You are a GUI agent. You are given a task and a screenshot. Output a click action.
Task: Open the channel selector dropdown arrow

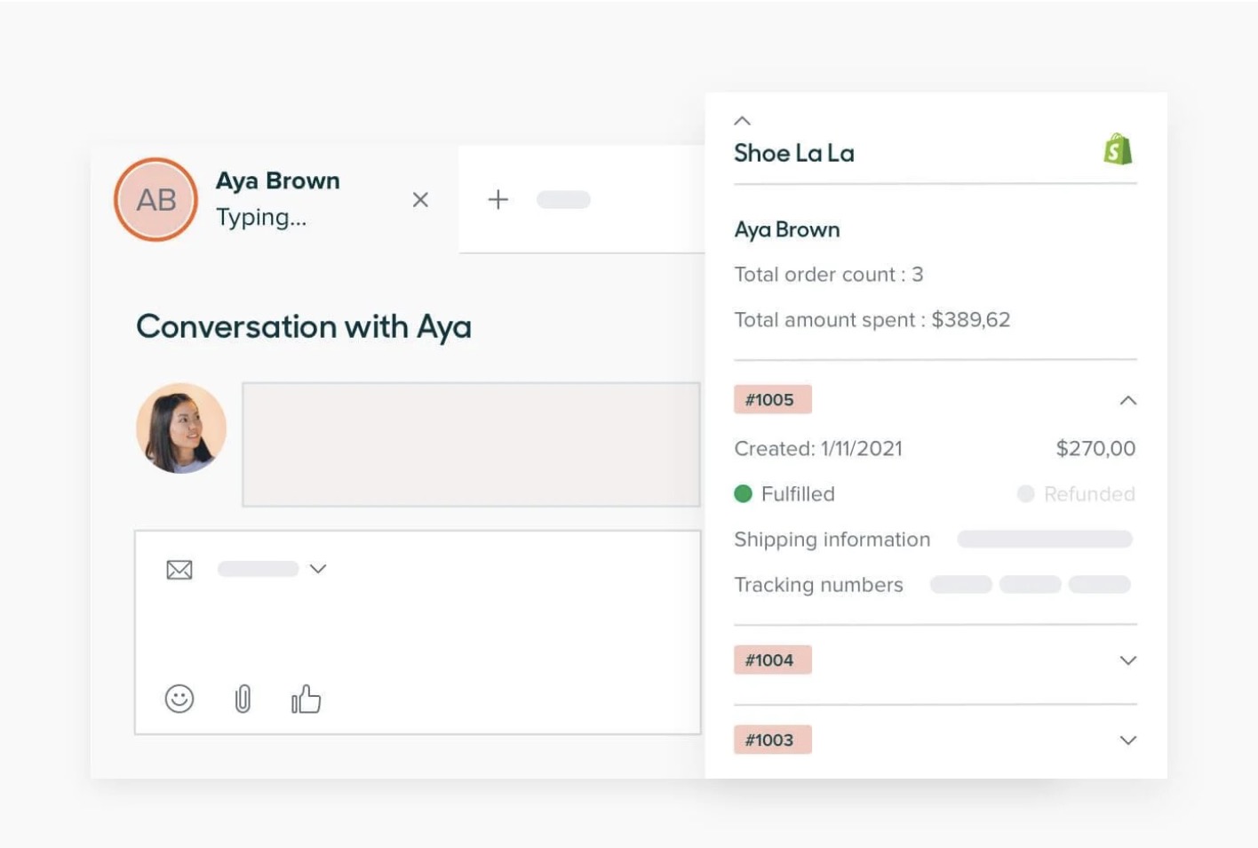(x=318, y=569)
